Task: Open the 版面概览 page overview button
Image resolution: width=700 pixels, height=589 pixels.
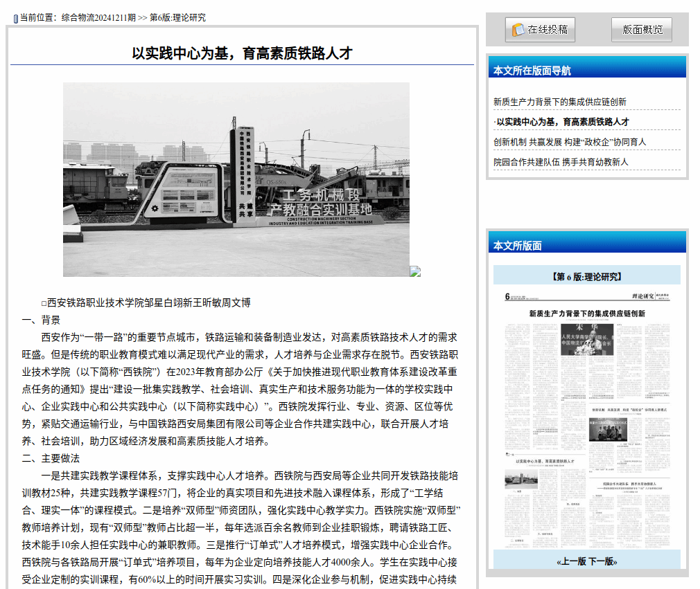Action: [642, 30]
